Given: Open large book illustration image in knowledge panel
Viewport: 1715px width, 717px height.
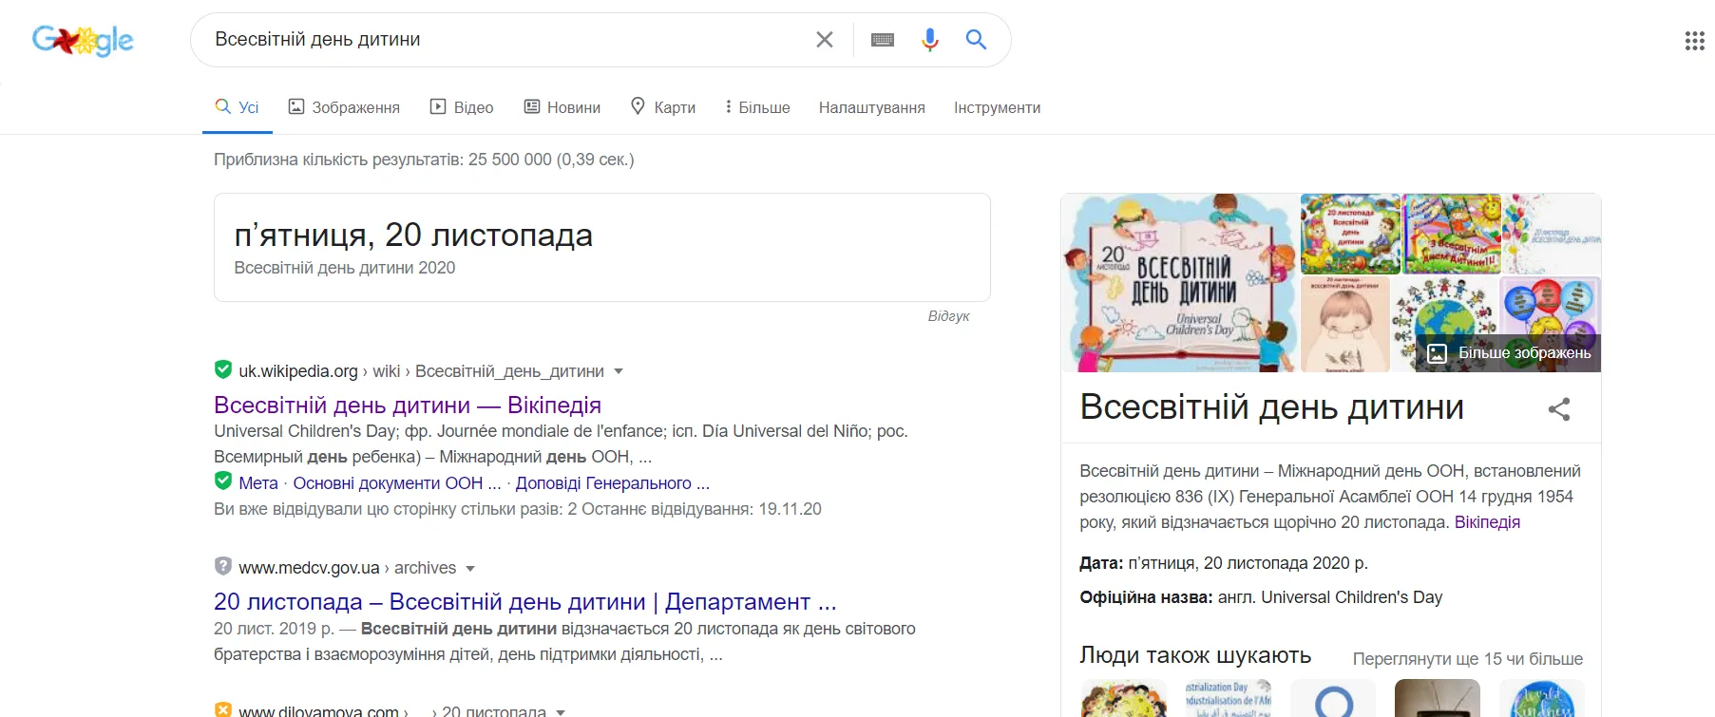Looking at the screenshot, I should point(1179,283).
